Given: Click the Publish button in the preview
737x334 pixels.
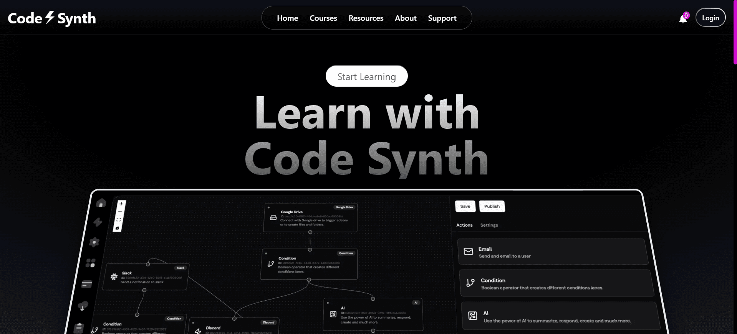Looking at the screenshot, I should point(492,206).
